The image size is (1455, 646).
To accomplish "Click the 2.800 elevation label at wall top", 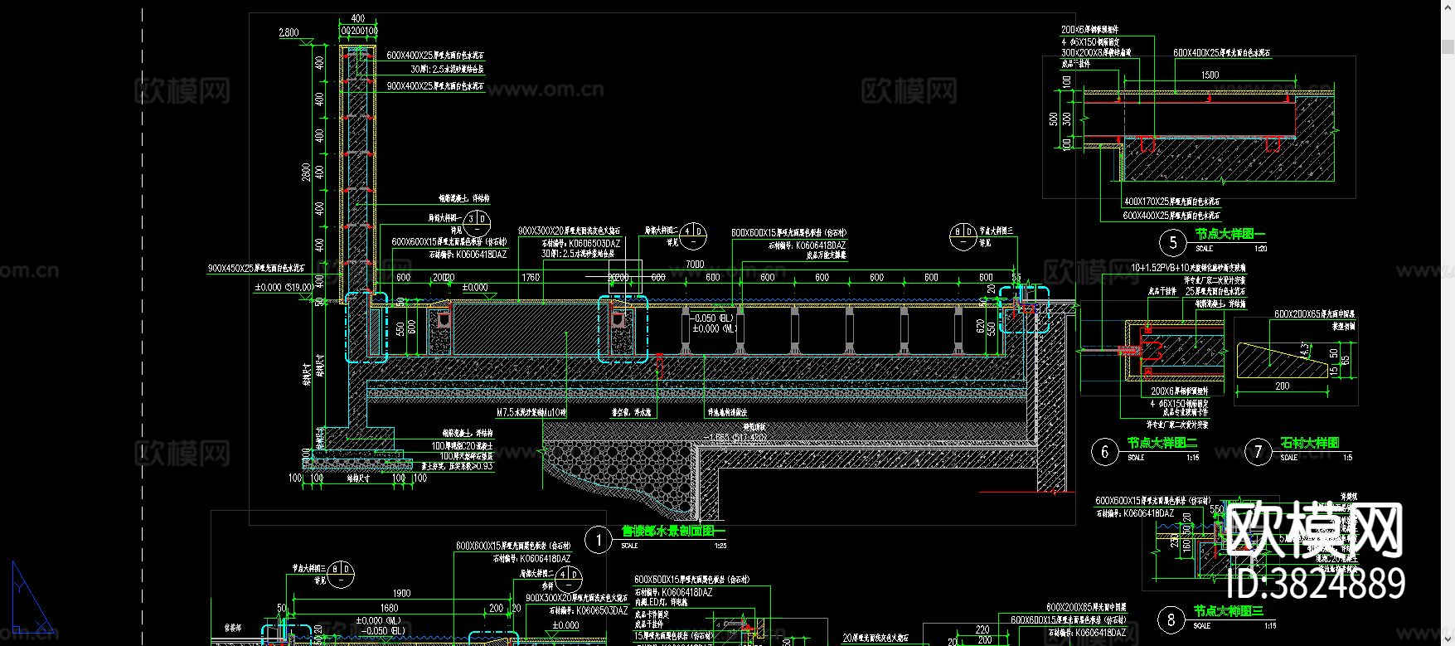I will [289, 33].
